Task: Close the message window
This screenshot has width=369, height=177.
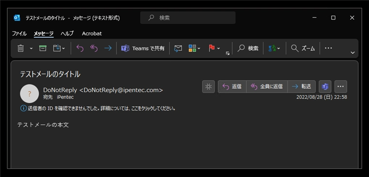Action: tap(352, 18)
